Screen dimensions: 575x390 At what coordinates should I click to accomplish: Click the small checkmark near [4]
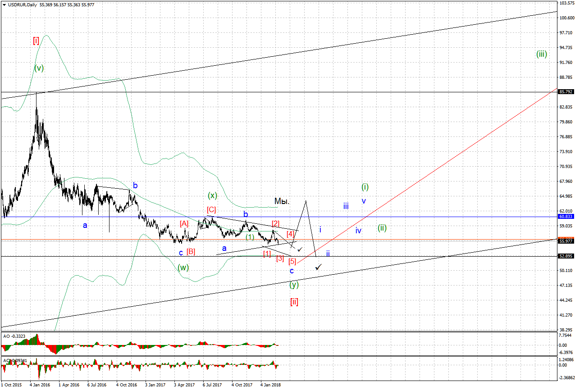click(300, 249)
